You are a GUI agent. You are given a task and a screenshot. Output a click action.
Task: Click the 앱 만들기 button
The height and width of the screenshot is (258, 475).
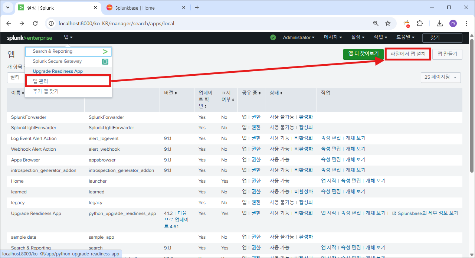[x=447, y=54]
